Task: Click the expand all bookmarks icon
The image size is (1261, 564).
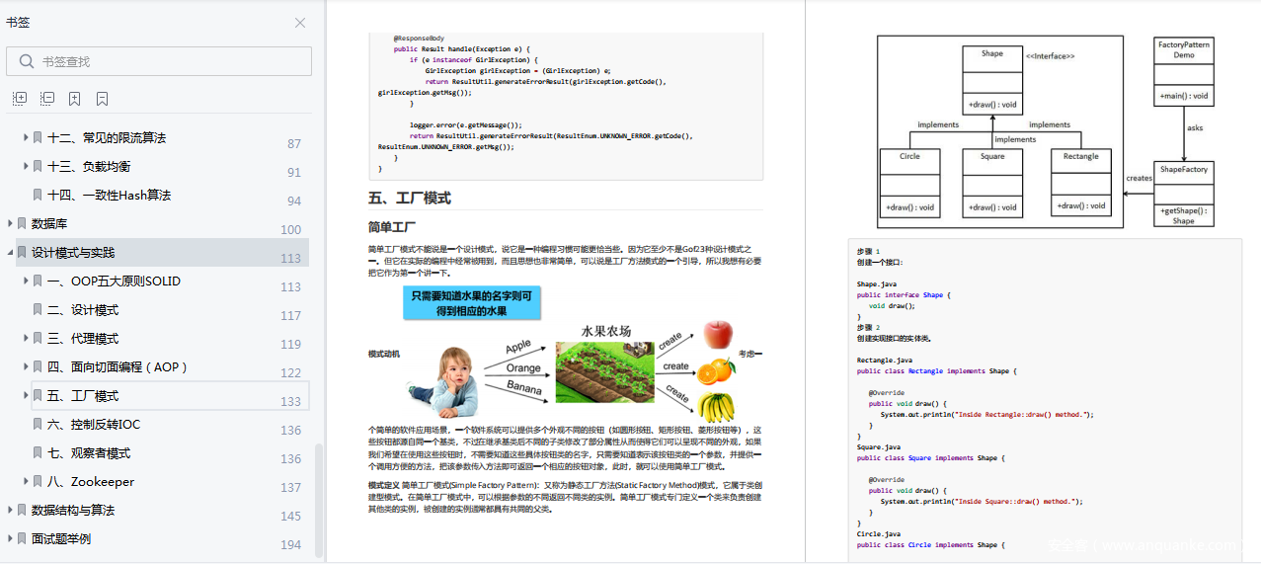Action: 20,99
